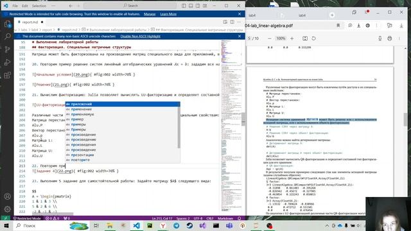This screenshot has width=411, height=231.
Task: Fit the PDF page to window
Action: [x=305, y=38]
